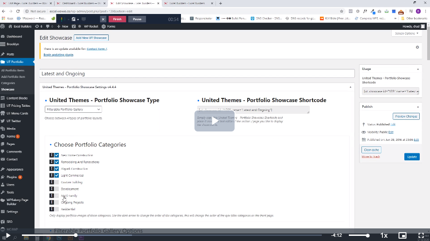The image size is (430, 241).
Task: Click the Latest and Ongoing title field
Action: tap(196, 74)
